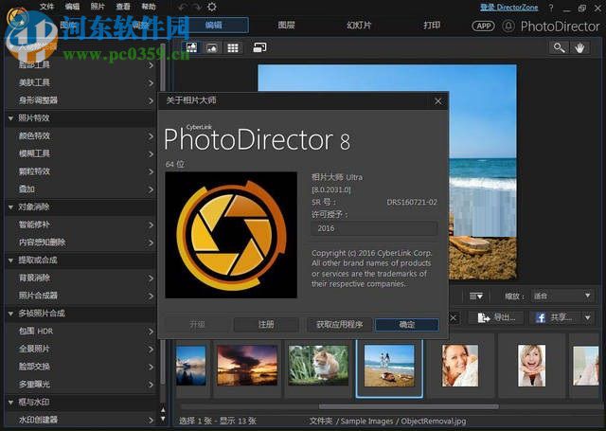Open the 脸部交换 tool

pyautogui.click(x=80, y=367)
